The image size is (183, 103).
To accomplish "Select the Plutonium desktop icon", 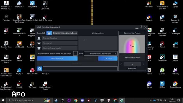I will [6, 18].
